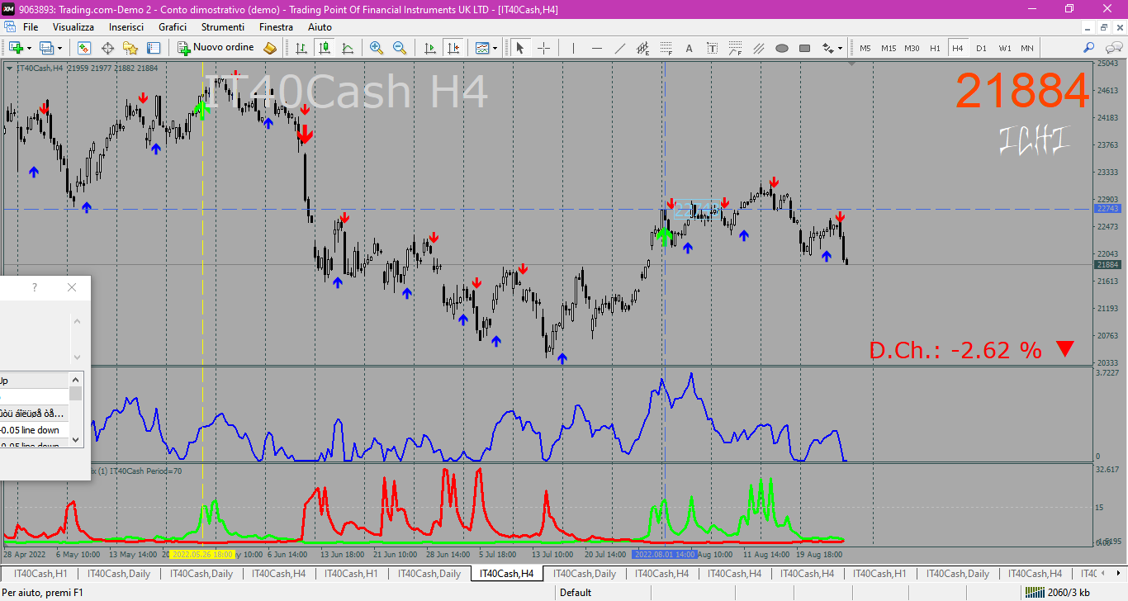Toggle the Market Watch window icon
The width and height of the screenshot is (1128, 601).
(x=83, y=48)
